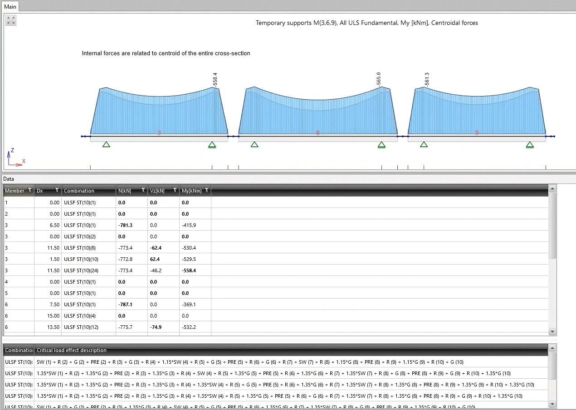Viewport: 576px width, 410px height.
Task: Open filter on My[kNm] column
Action: pyautogui.click(x=207, y=190)
